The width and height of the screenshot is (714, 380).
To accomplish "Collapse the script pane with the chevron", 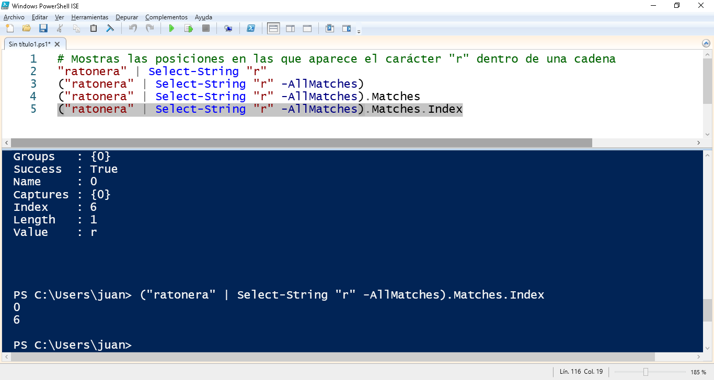I will [x=705, y=43].
